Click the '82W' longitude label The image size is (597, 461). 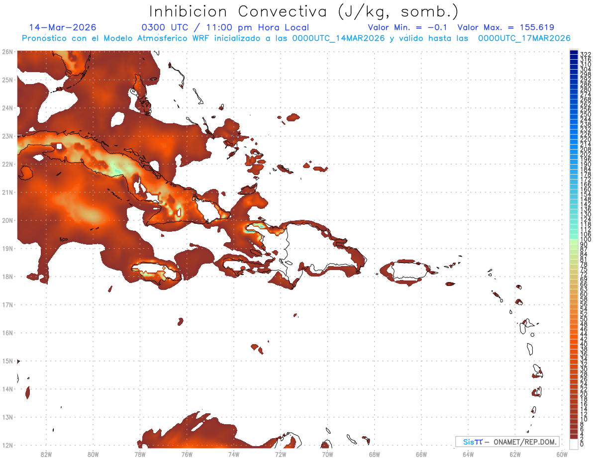click(x=46, y=454)
